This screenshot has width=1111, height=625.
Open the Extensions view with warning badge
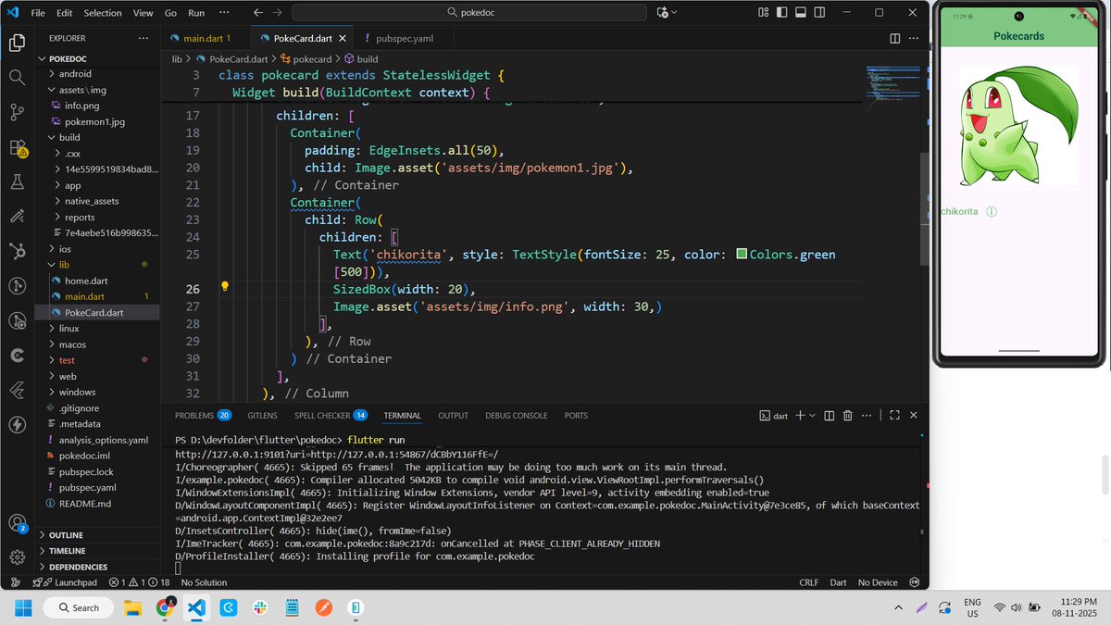(x=17, y=147)
